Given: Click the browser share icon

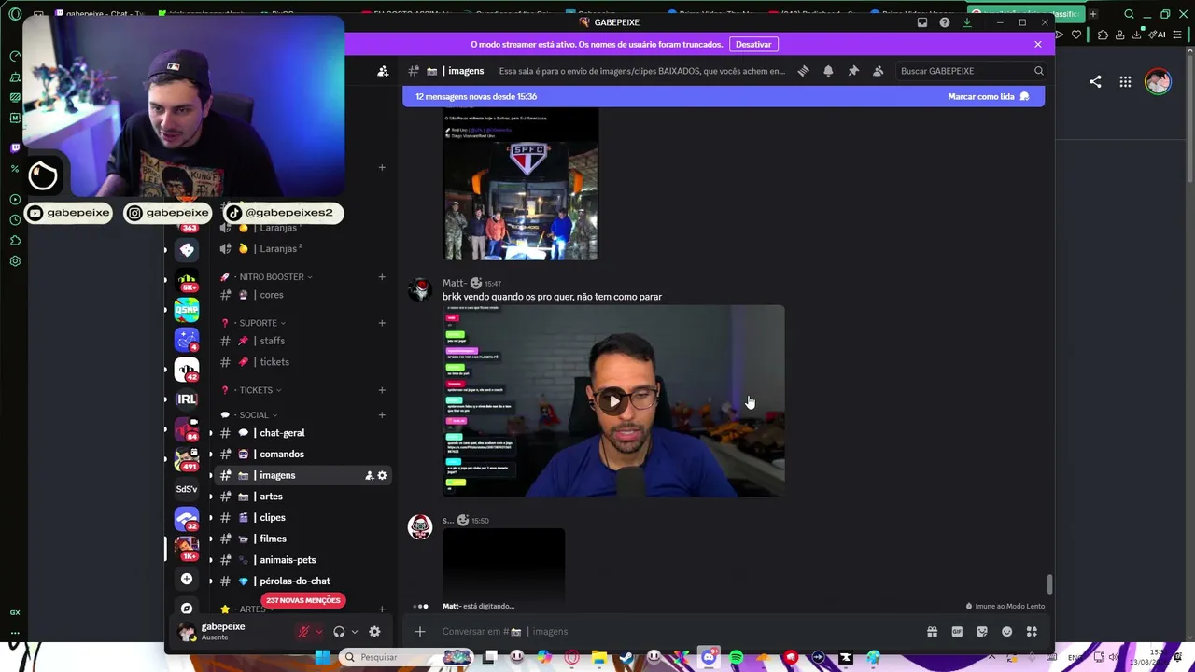Looking at the screenshot, I should (x=1095, y=82).
